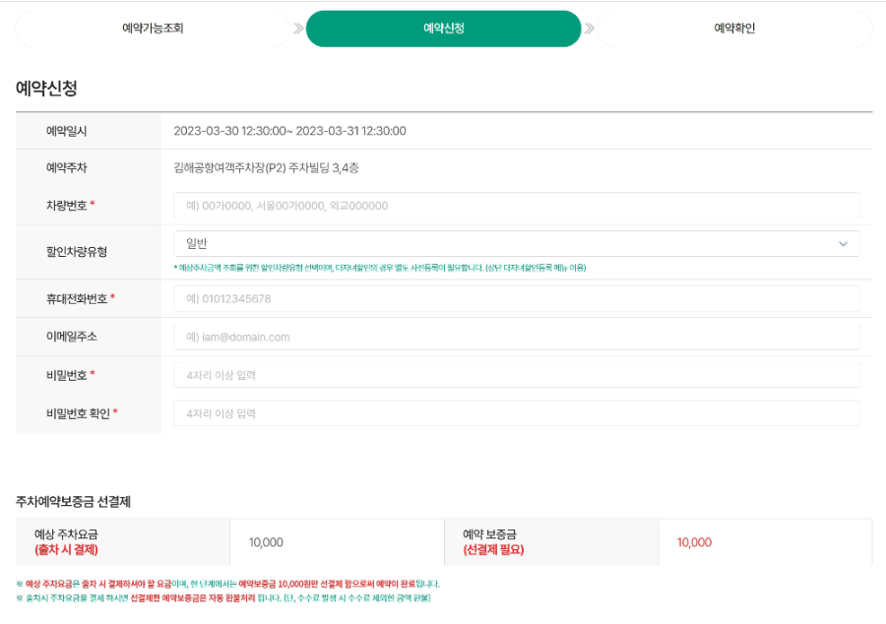Click the 예상 주차요금 (출차 시 결제) label
The image size is (886, 624).
point(66,541)
